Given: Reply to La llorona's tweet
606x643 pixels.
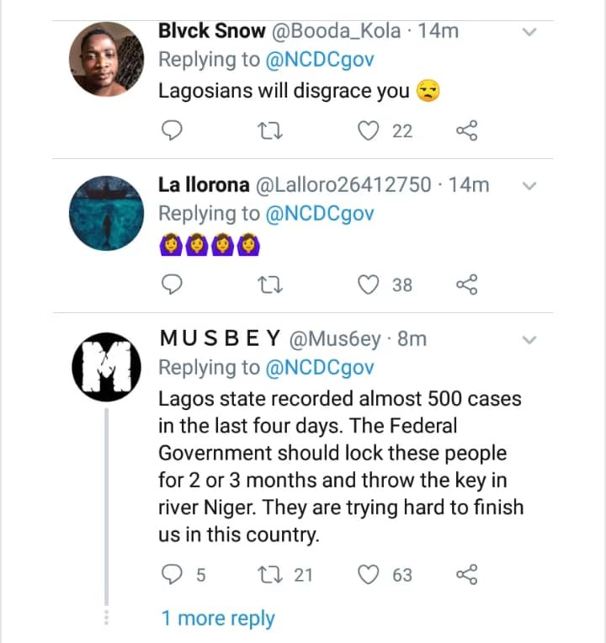Looking at the screenshot, I should [172, 285].
